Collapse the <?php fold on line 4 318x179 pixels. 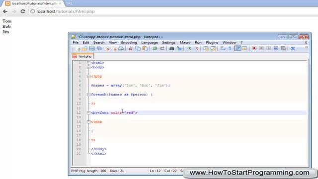click(x=88, y=76)
